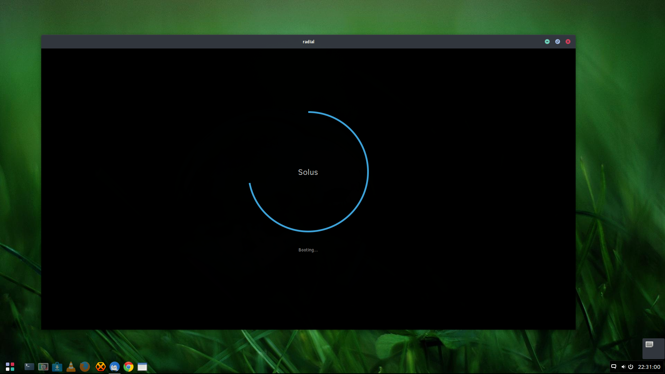Launch VLC media player
665x374 pixels.
[x=71, y=367]
